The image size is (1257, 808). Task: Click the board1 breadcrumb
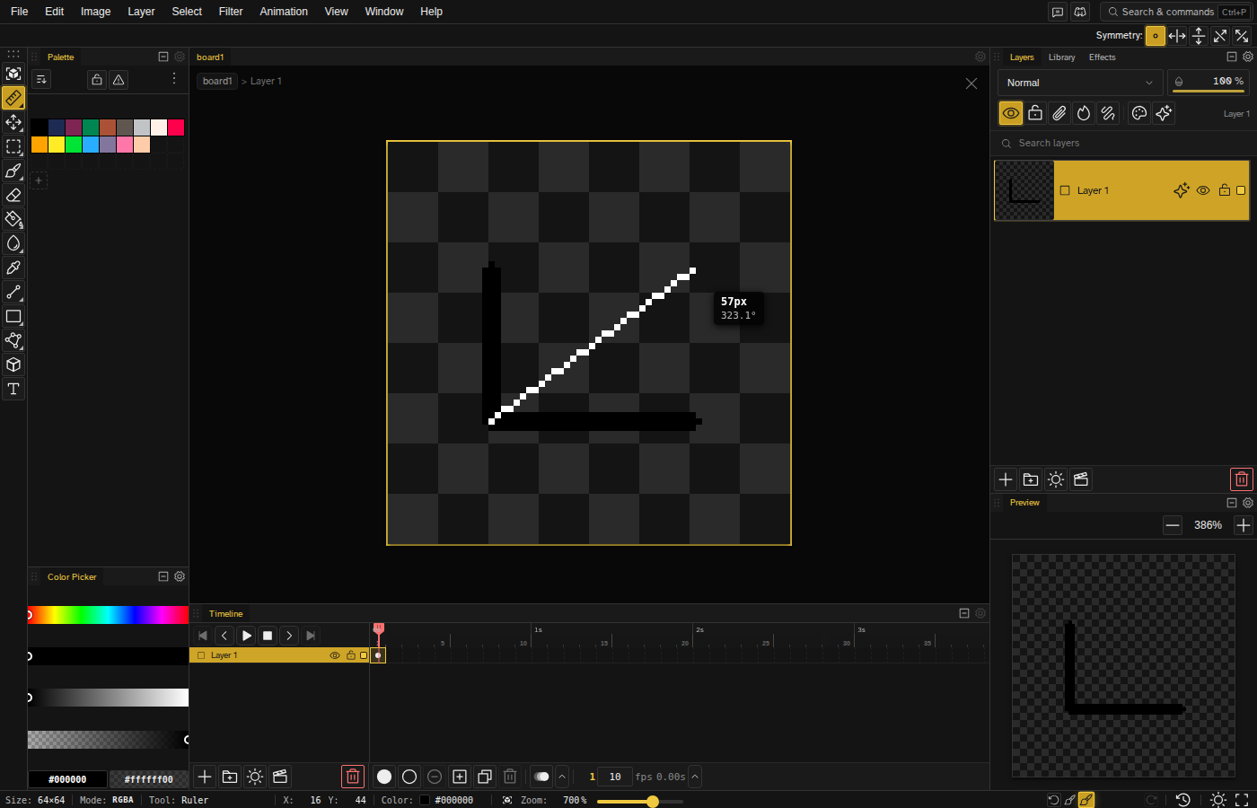tap(217, 81)
